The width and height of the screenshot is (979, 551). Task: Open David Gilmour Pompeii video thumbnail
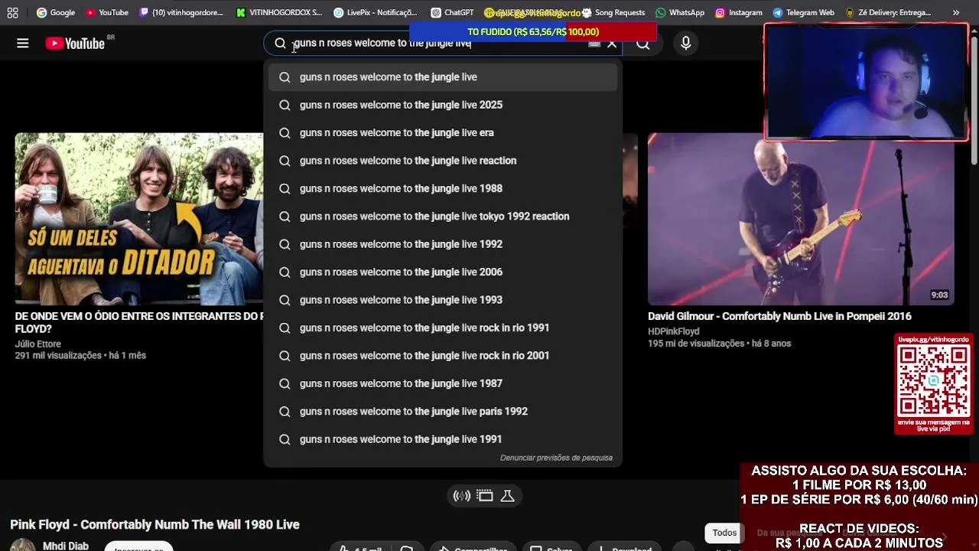(801, 219)
